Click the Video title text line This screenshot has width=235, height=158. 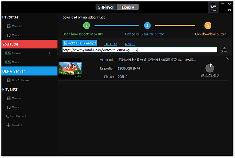(x=148, y=60)
